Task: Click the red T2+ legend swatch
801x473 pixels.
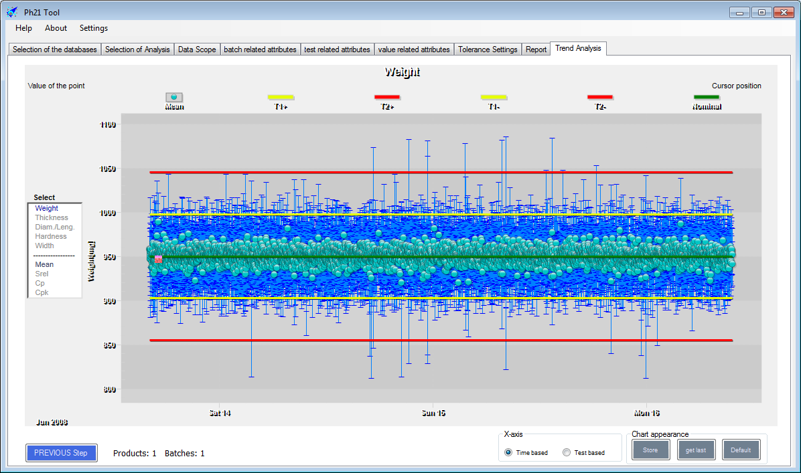Action: coord(387,97)
